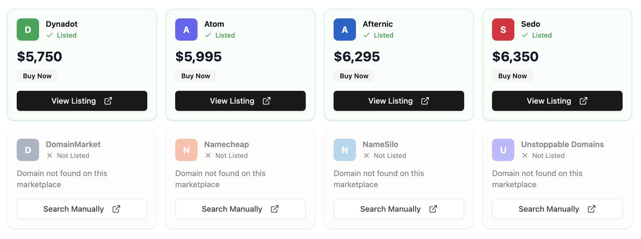641x239 pixels.
Task: Click the external link icon in NameSilo search
Action: point(433,209)
